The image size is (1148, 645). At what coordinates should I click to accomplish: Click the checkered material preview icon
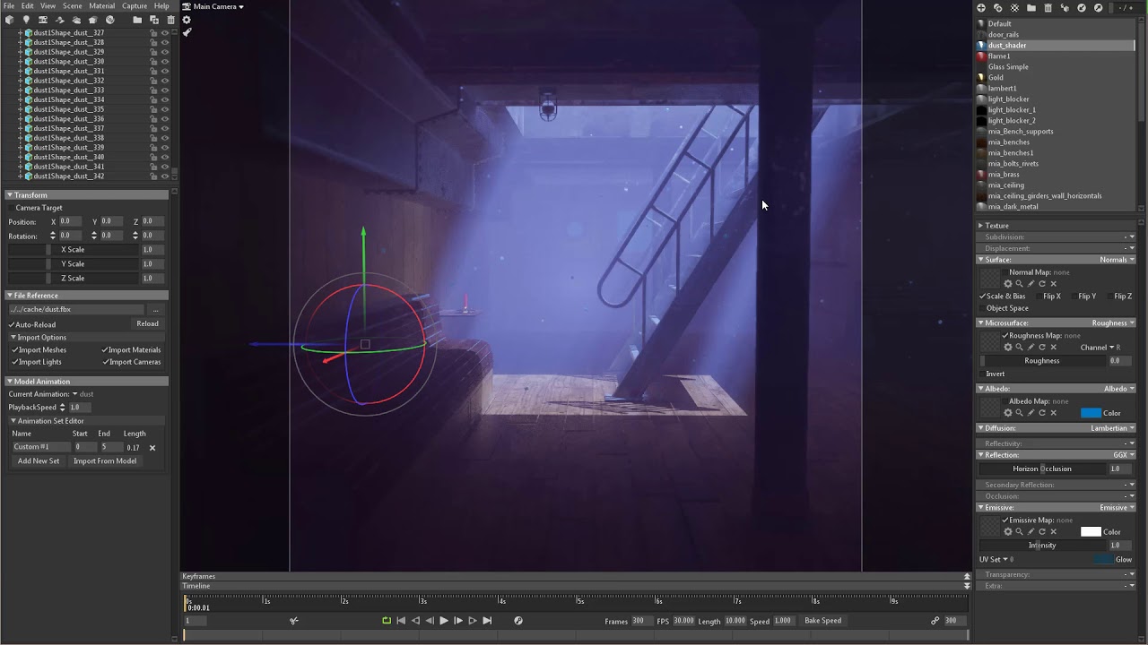point(1014,8)
